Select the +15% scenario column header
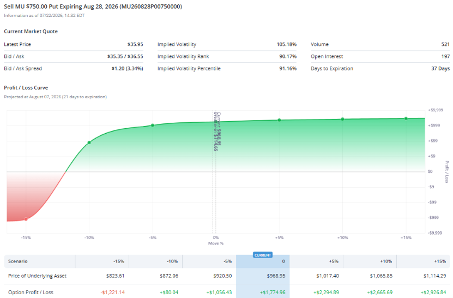The image size is (453, 298). [x=423, y=261]
